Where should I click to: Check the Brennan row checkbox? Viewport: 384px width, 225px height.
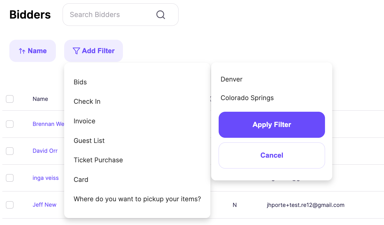10,124
